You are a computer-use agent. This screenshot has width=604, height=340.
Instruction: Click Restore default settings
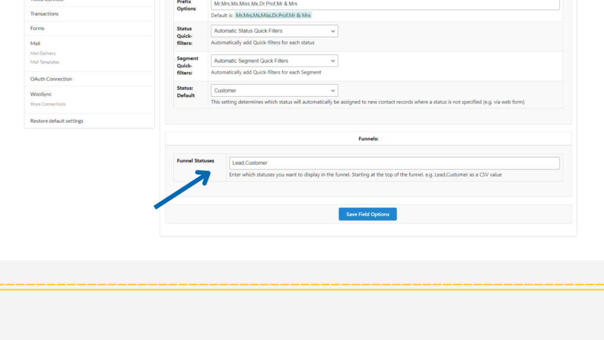(x=57, y=121)
